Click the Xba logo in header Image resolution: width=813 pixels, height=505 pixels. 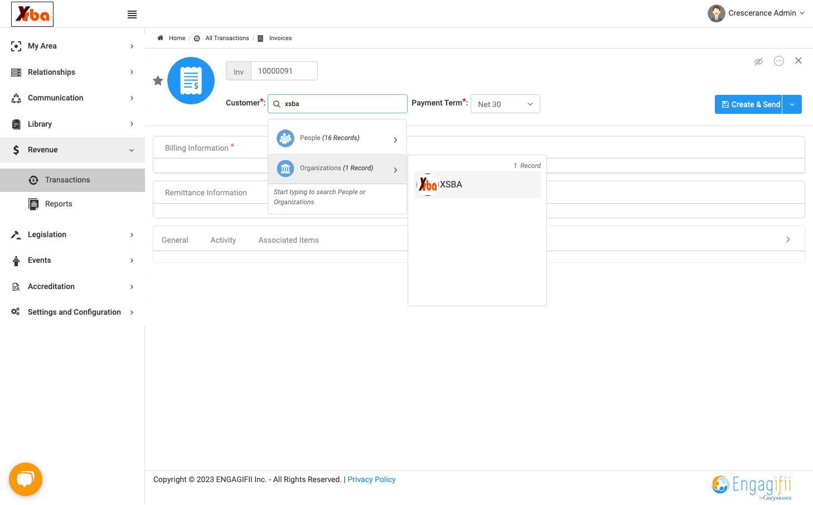click(32, 14)
